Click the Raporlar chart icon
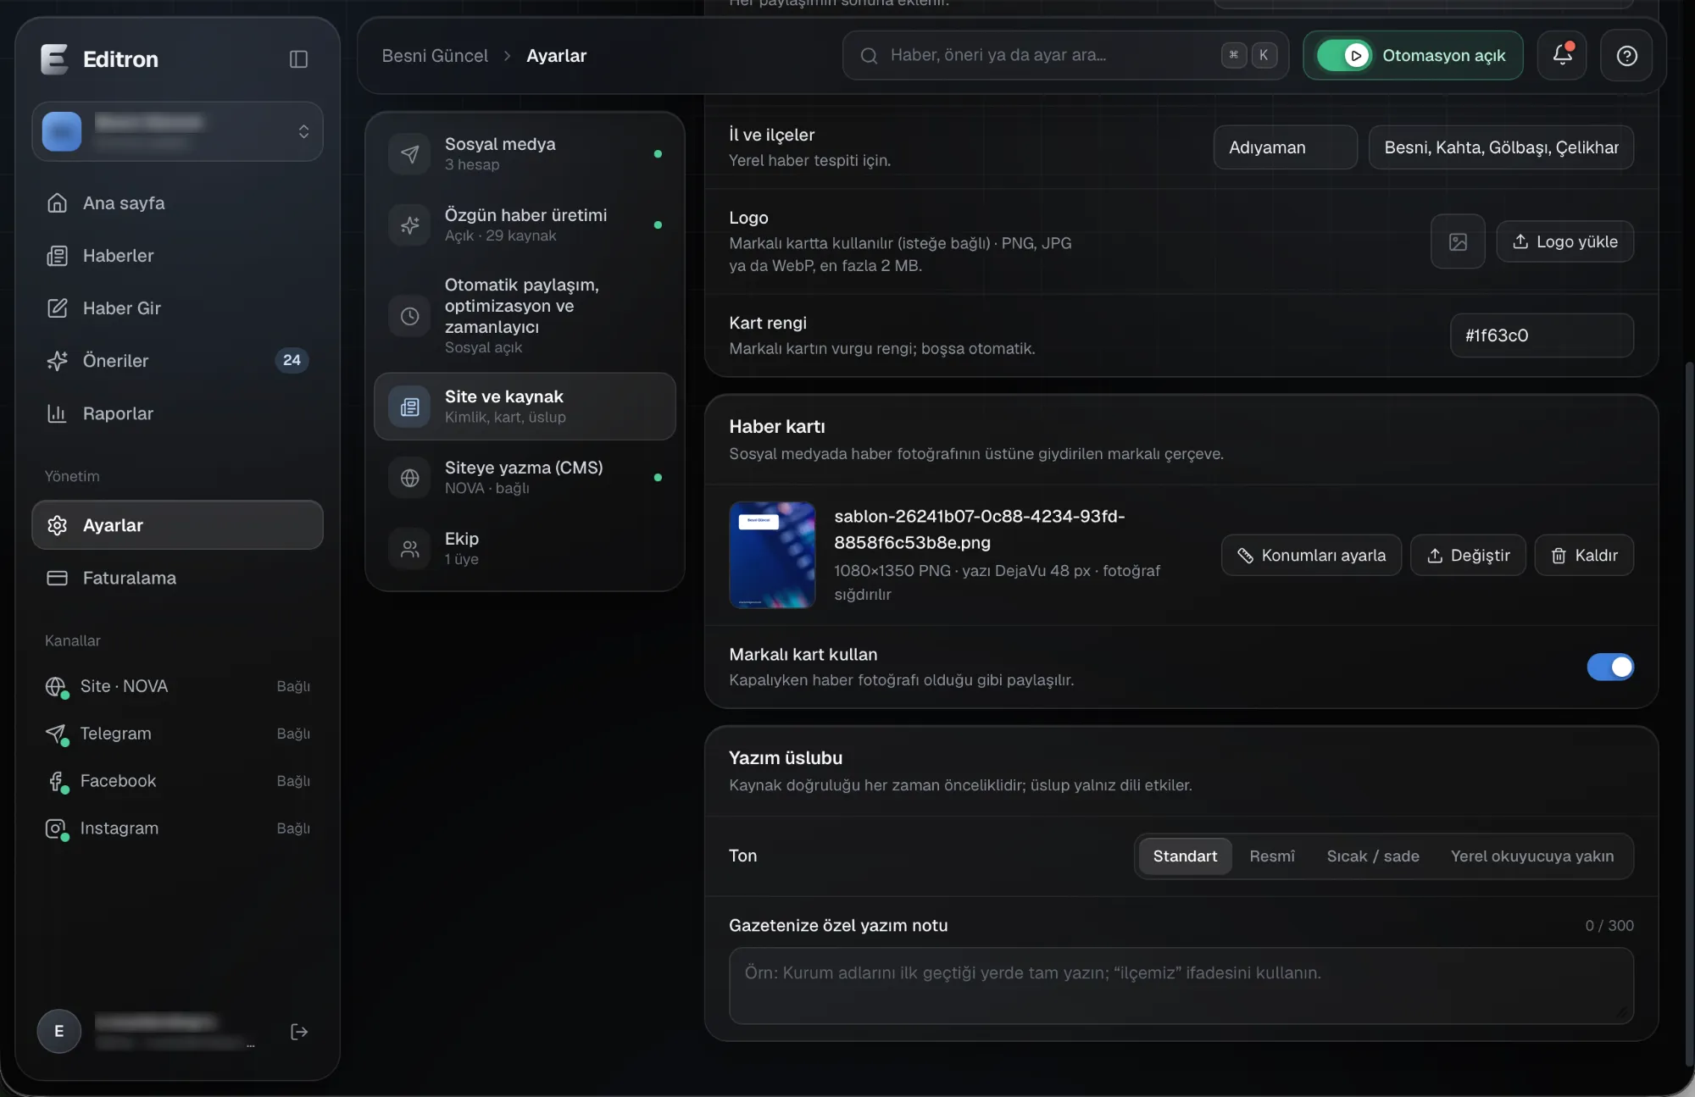This screenshot has height=1097, width=1695. click(x=57, y=413)
